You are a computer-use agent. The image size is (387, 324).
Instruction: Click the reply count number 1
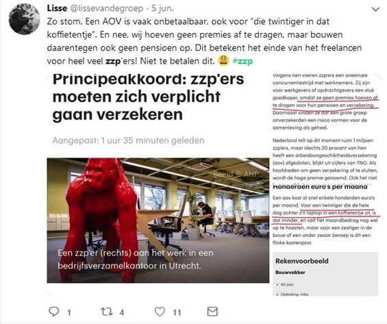pos(69,312)
